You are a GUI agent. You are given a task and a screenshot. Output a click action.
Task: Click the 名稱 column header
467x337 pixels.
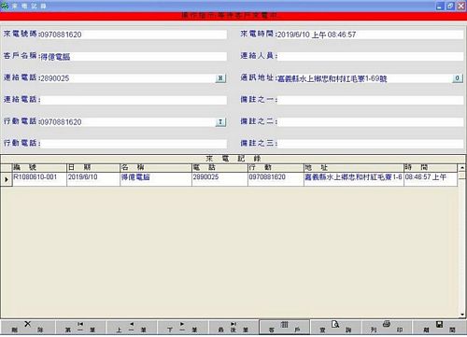click(x=156, y=168)
